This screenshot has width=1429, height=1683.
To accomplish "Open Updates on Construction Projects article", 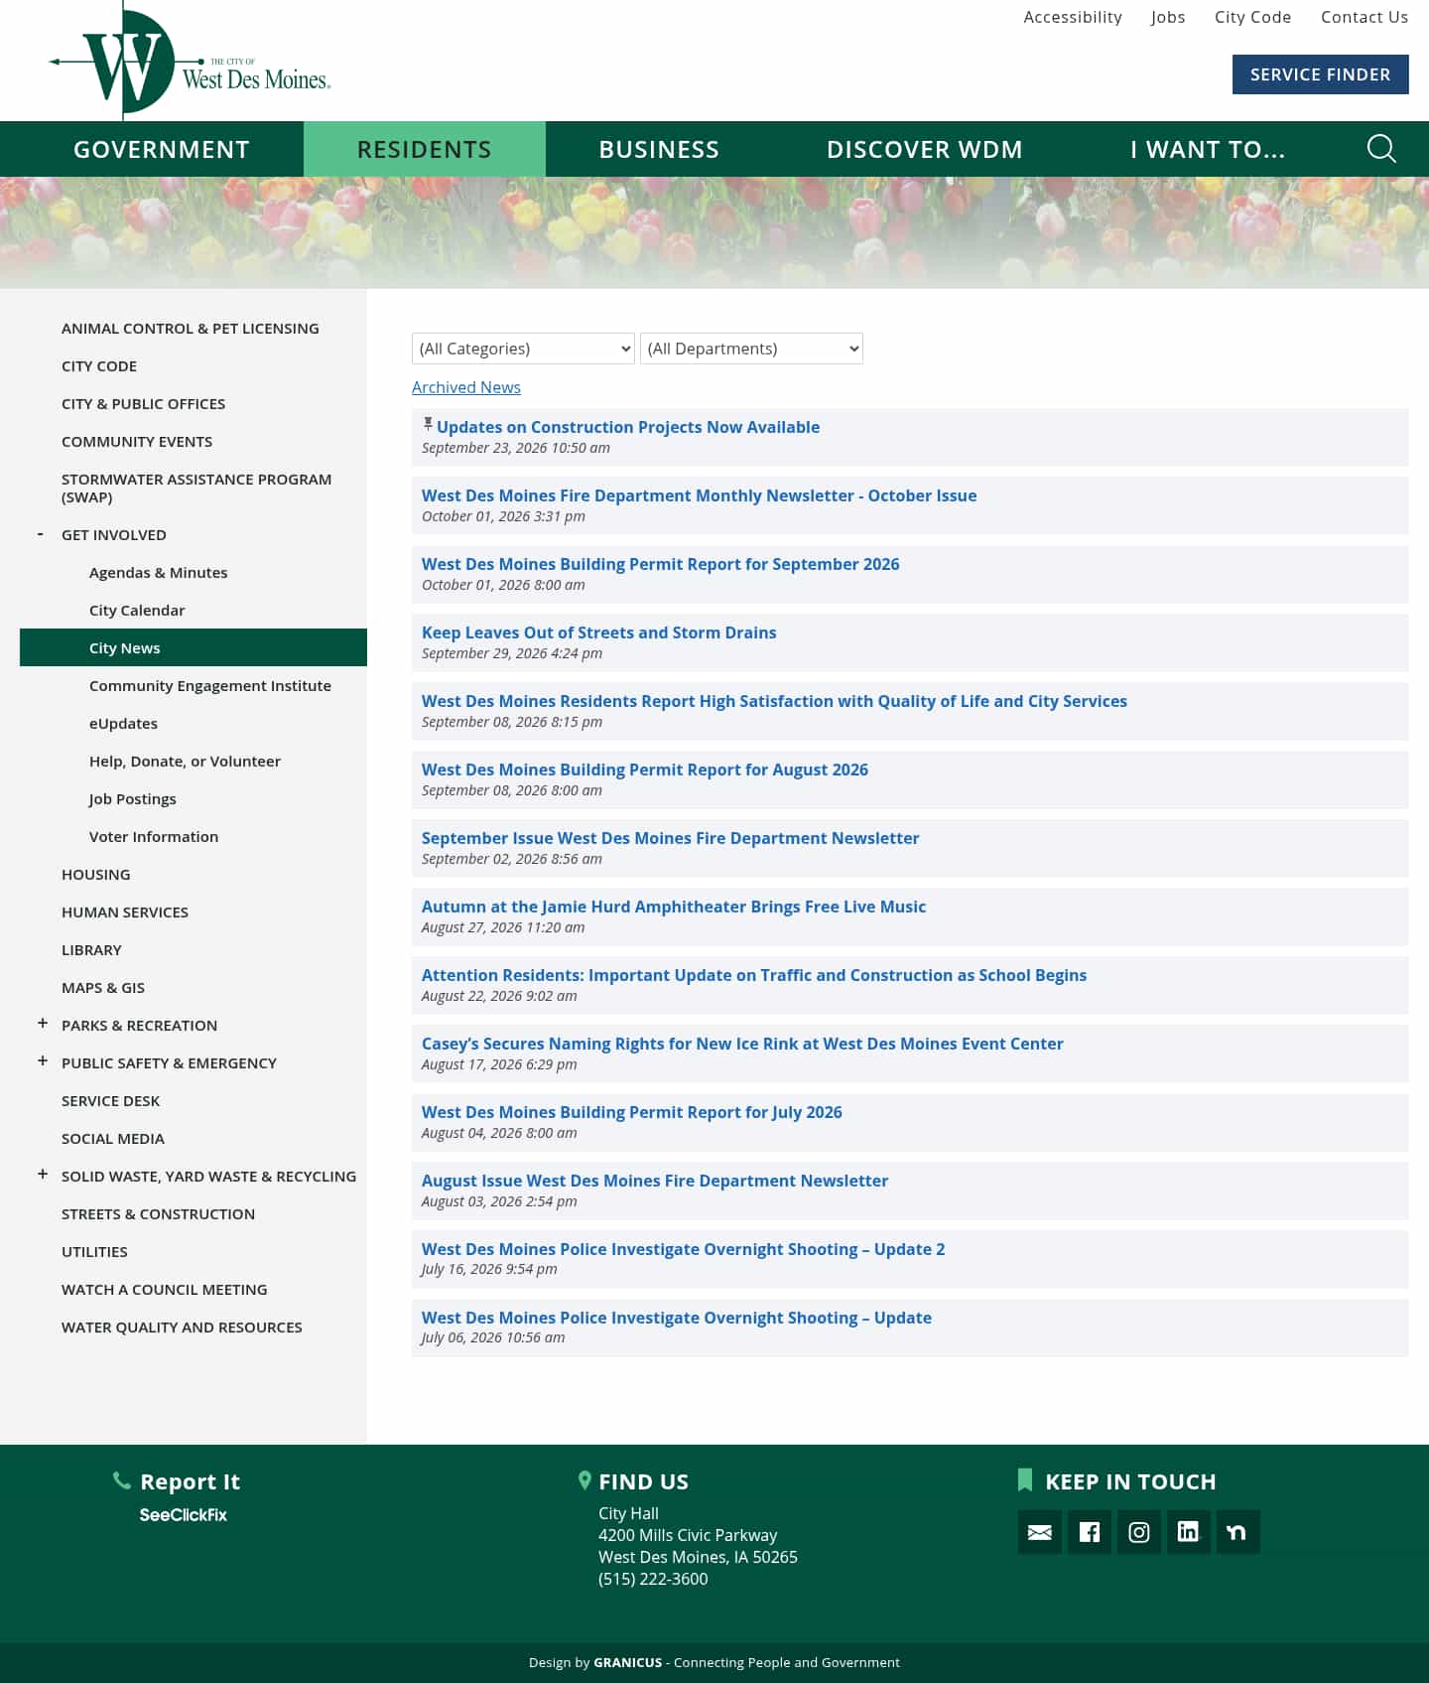I will [x=628, y=427].
